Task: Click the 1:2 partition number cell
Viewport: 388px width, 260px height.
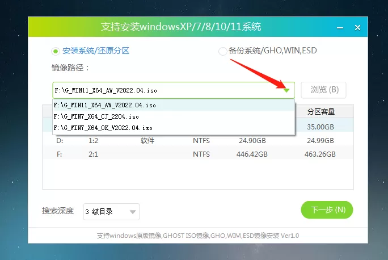Action: point(93,141)
